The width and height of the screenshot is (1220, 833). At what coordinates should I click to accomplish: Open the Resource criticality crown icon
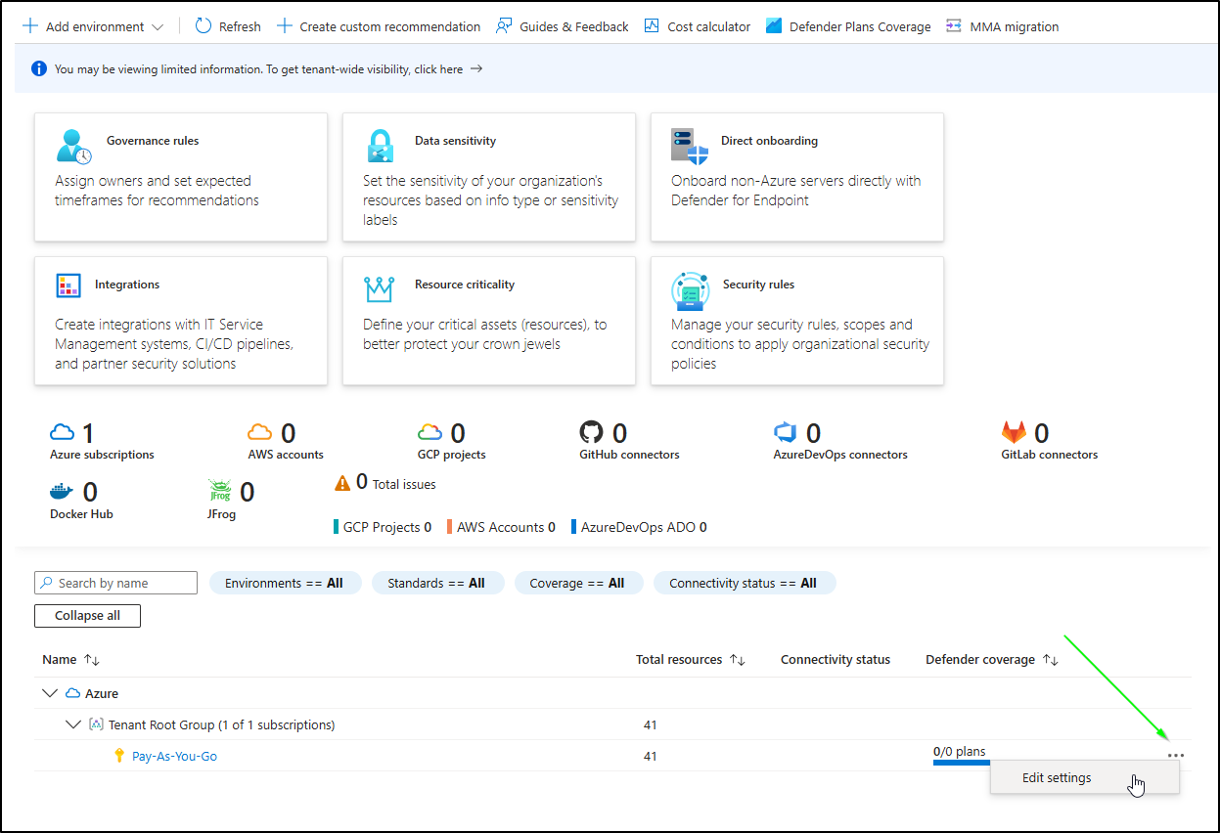coord(379,288)
